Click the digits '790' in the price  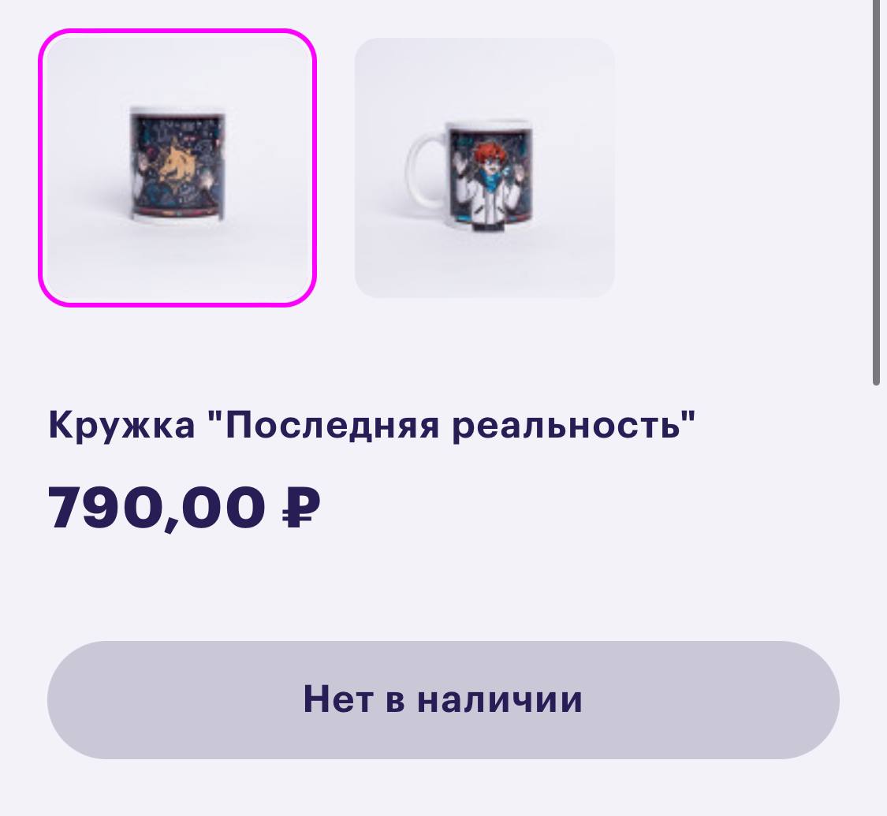(105, 507)
